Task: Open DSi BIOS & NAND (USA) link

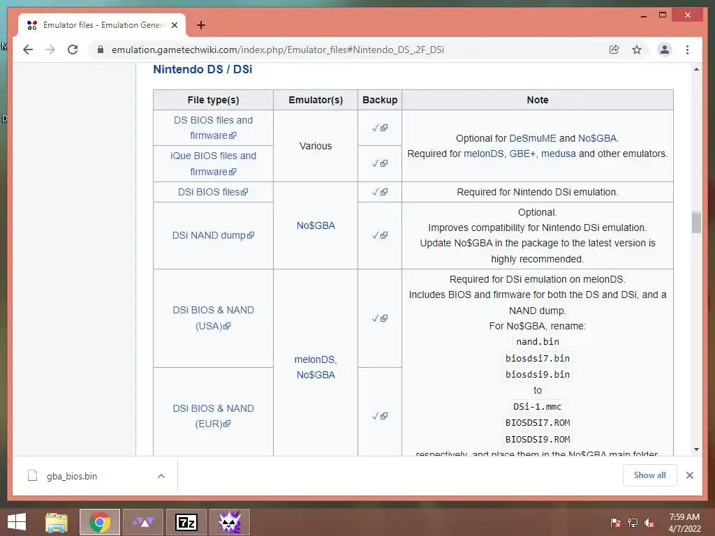Action: (x=213, y=318)
